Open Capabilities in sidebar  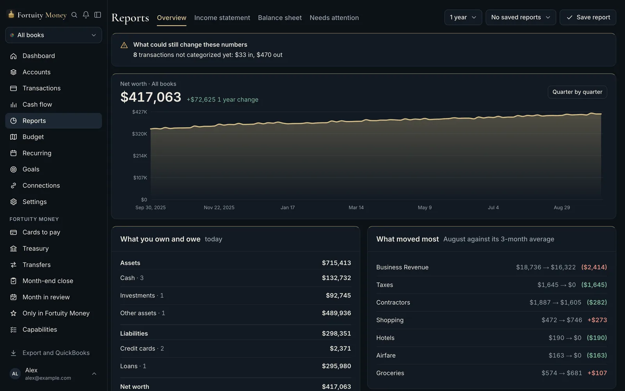[x=54, y=330]
